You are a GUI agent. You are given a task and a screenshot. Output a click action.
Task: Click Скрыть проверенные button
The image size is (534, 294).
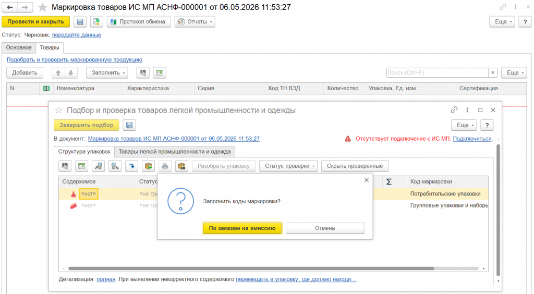pos(355,166)
